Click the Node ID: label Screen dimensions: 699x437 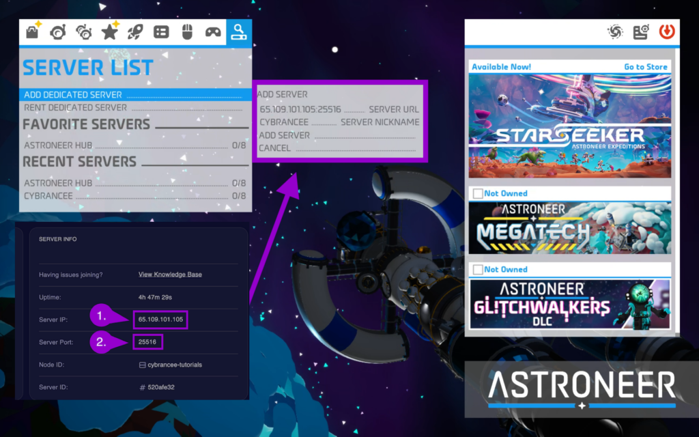pos(51,365)
